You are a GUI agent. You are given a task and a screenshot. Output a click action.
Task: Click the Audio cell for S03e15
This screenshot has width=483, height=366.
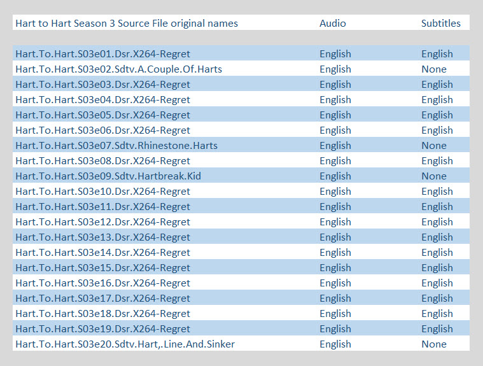click(335, 268)
